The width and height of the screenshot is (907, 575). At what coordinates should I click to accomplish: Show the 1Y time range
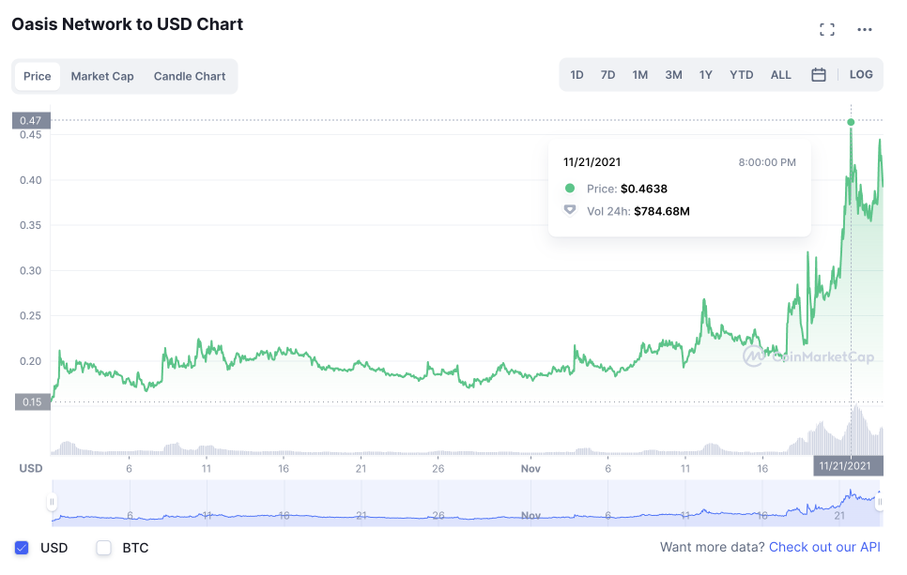click(706, 75)
